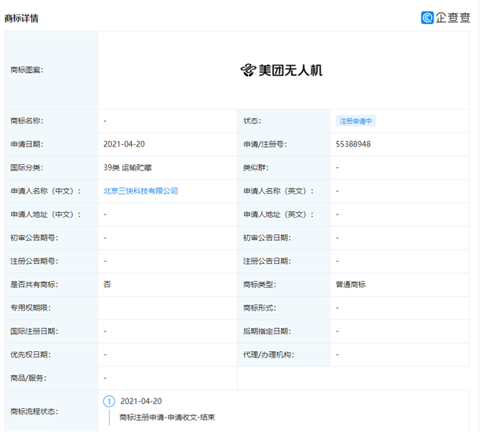Viewport: 480px width, 432px height.
Task: Click the 申请人地址（中文） label
Action: pyautogui.click(x=46, y=214)
